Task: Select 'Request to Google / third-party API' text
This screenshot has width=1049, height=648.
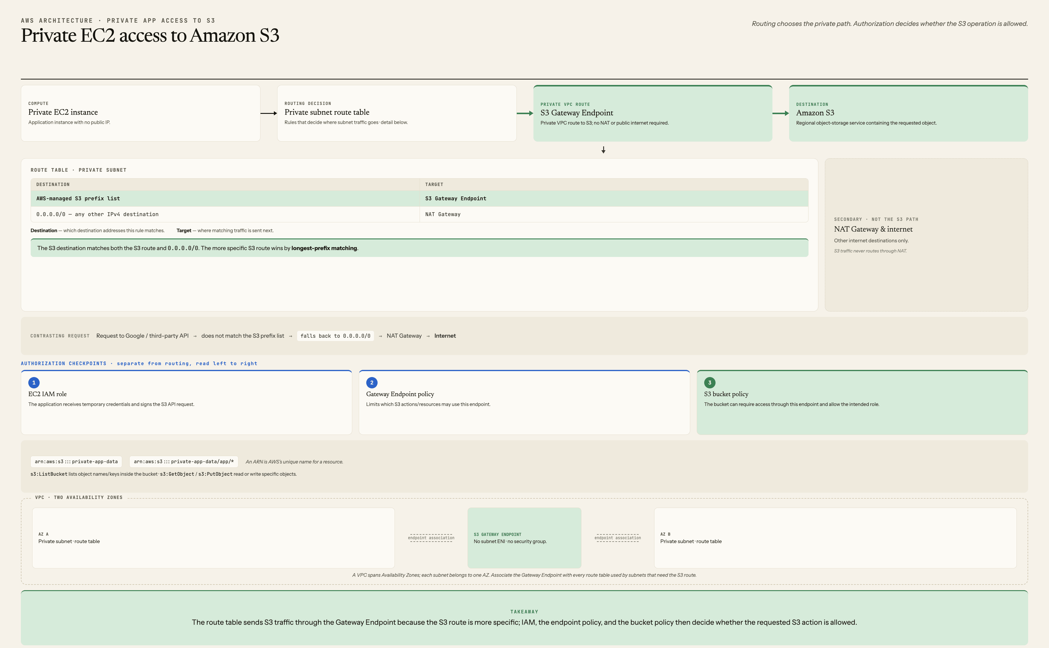Action: pyautogui.click(x=142, y=336)
